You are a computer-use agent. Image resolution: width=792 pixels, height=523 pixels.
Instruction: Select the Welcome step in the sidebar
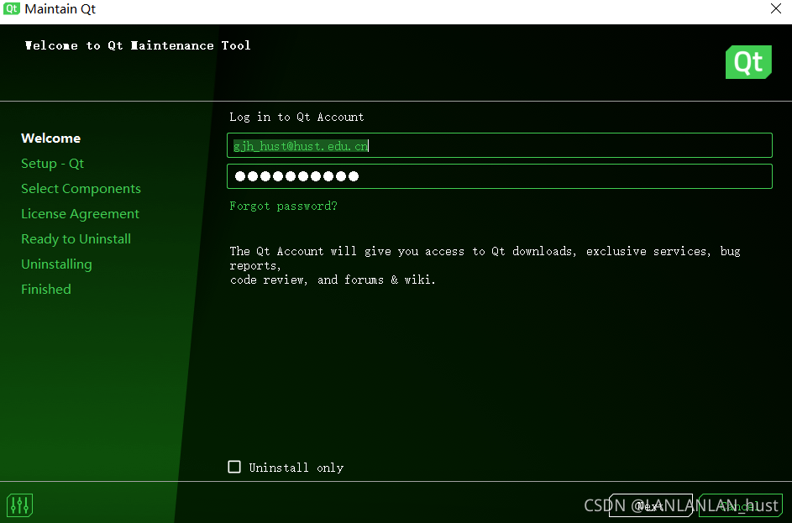(51, 139)
